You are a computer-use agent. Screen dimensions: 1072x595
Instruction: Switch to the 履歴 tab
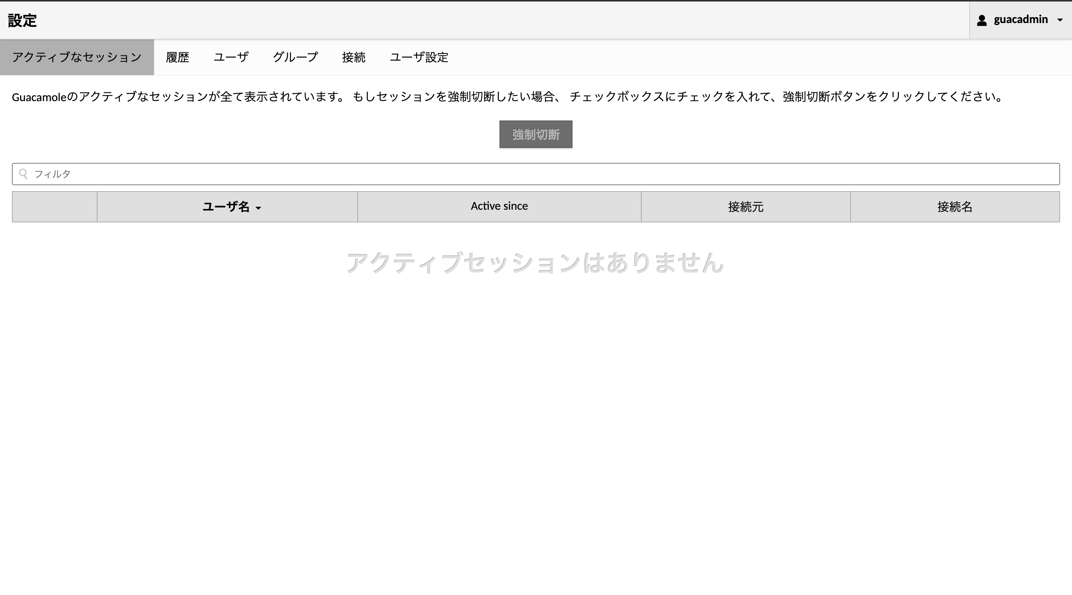[178, 57]
